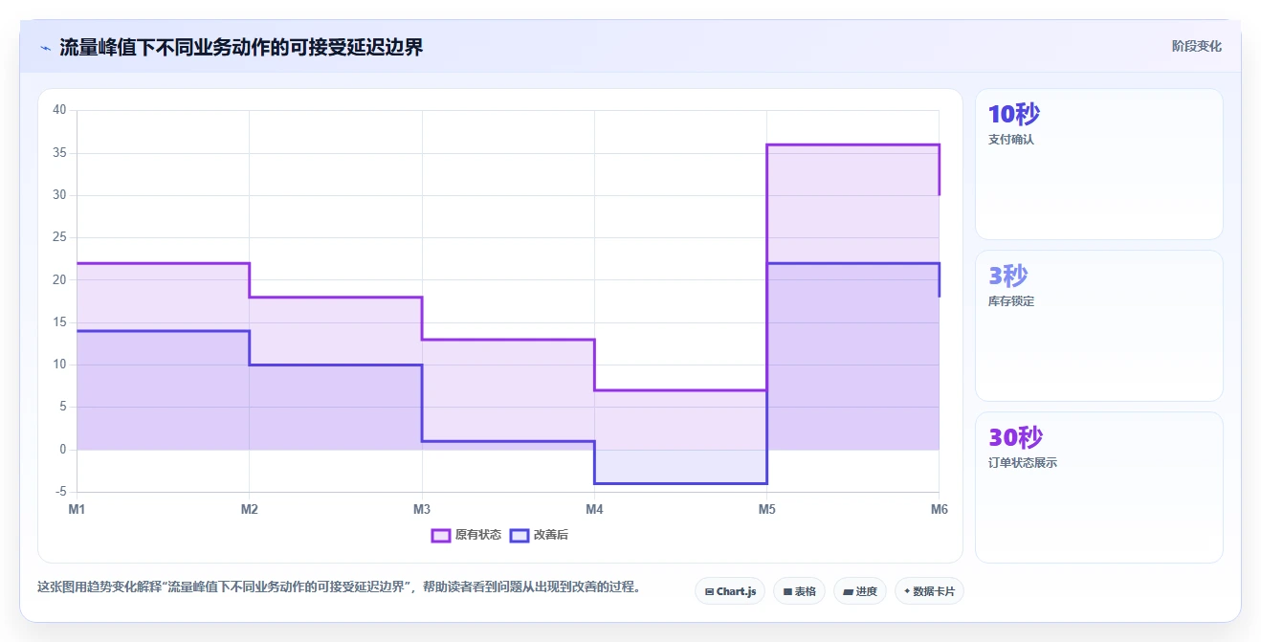
Task: Click the 阶段变化 label in header
Action: (x=1196, y=46)
